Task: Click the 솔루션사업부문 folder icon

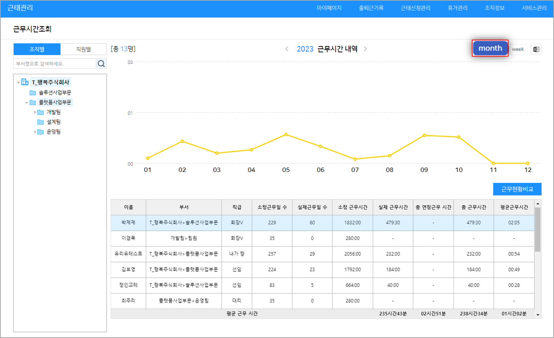Action: click(x=33, y=93)
